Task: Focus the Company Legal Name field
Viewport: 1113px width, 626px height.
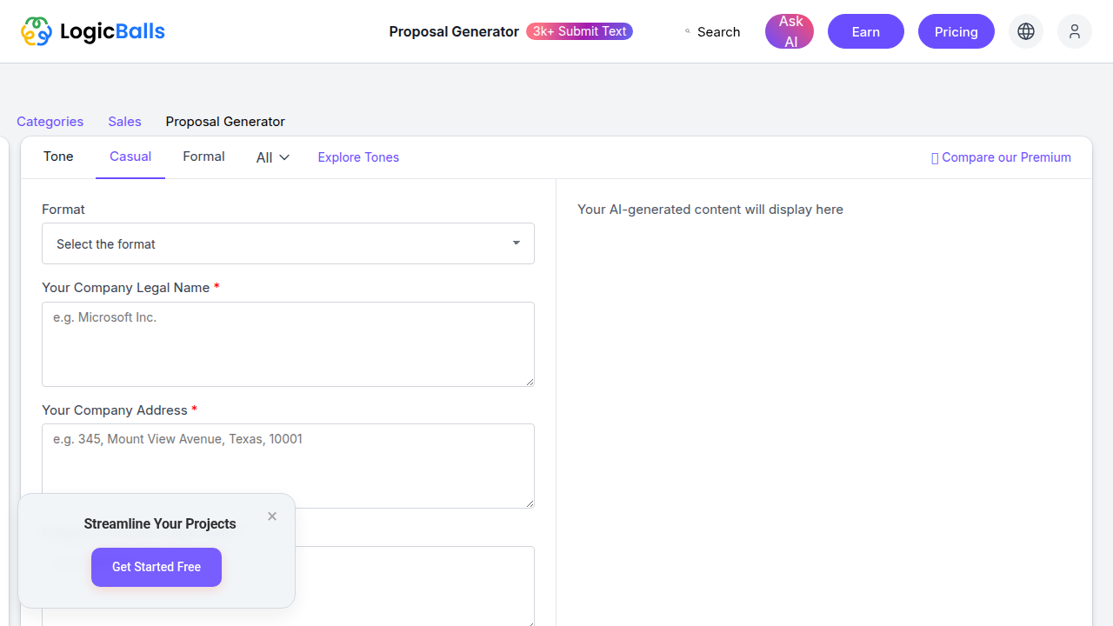Action: point(288,344)
